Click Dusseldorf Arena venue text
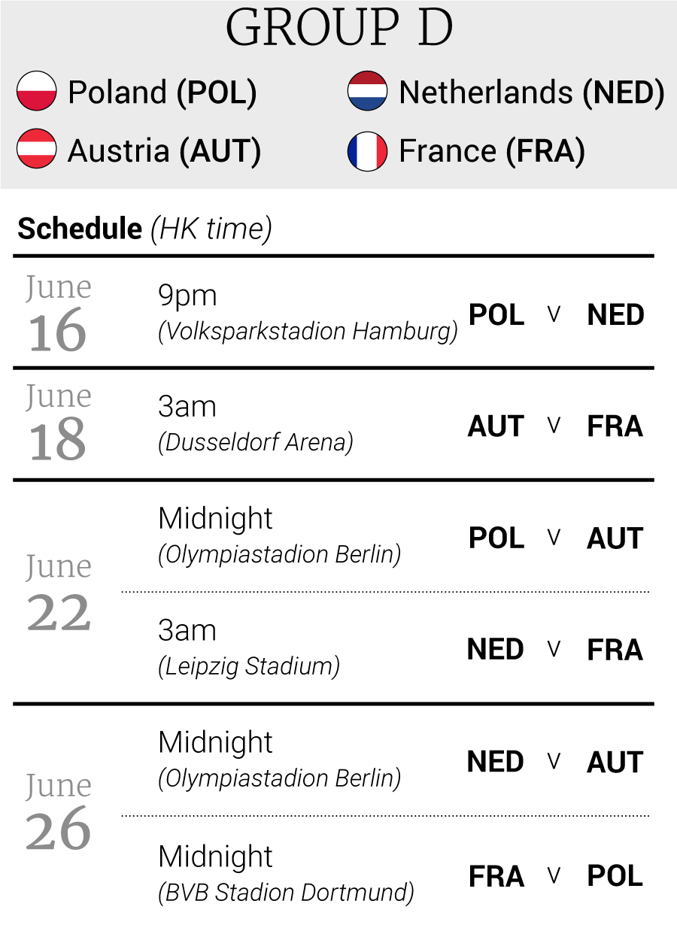This screenshot has height=931, width=677. 256,442
